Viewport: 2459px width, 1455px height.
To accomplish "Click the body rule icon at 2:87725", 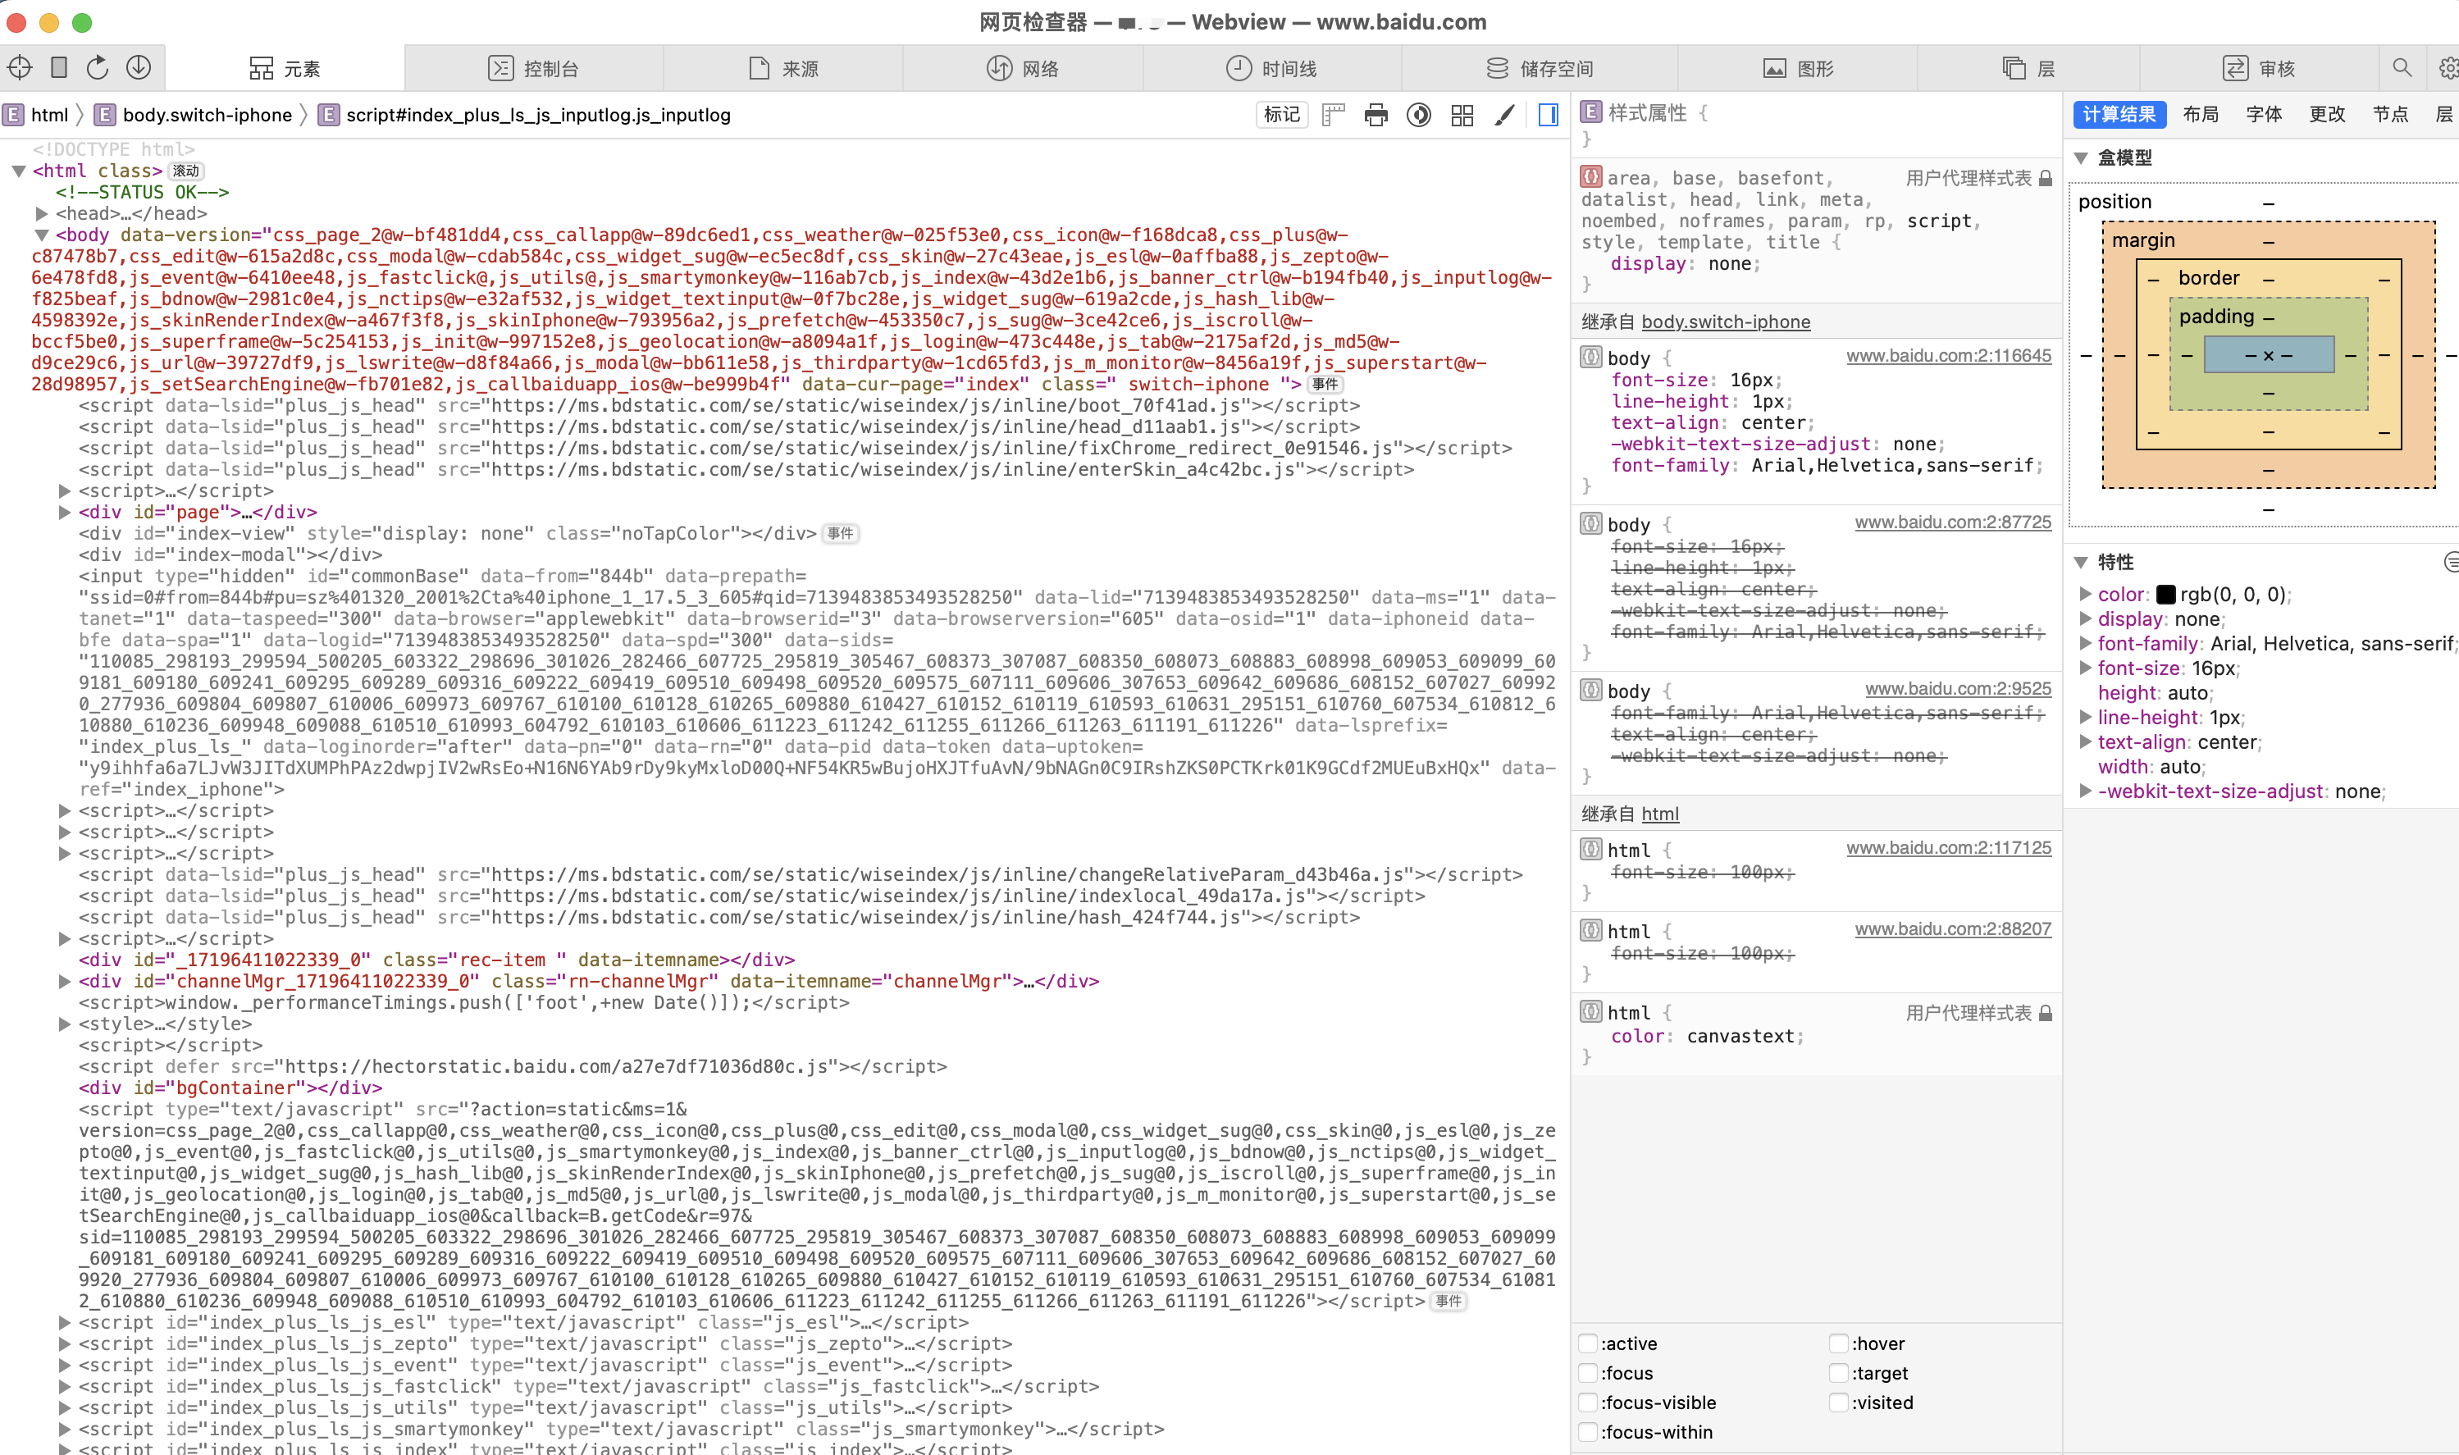I will coord(1590,523).
